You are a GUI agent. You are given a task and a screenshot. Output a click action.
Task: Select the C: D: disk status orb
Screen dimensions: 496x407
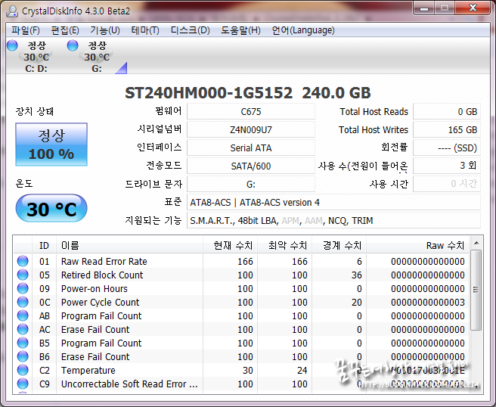point(12,45)
